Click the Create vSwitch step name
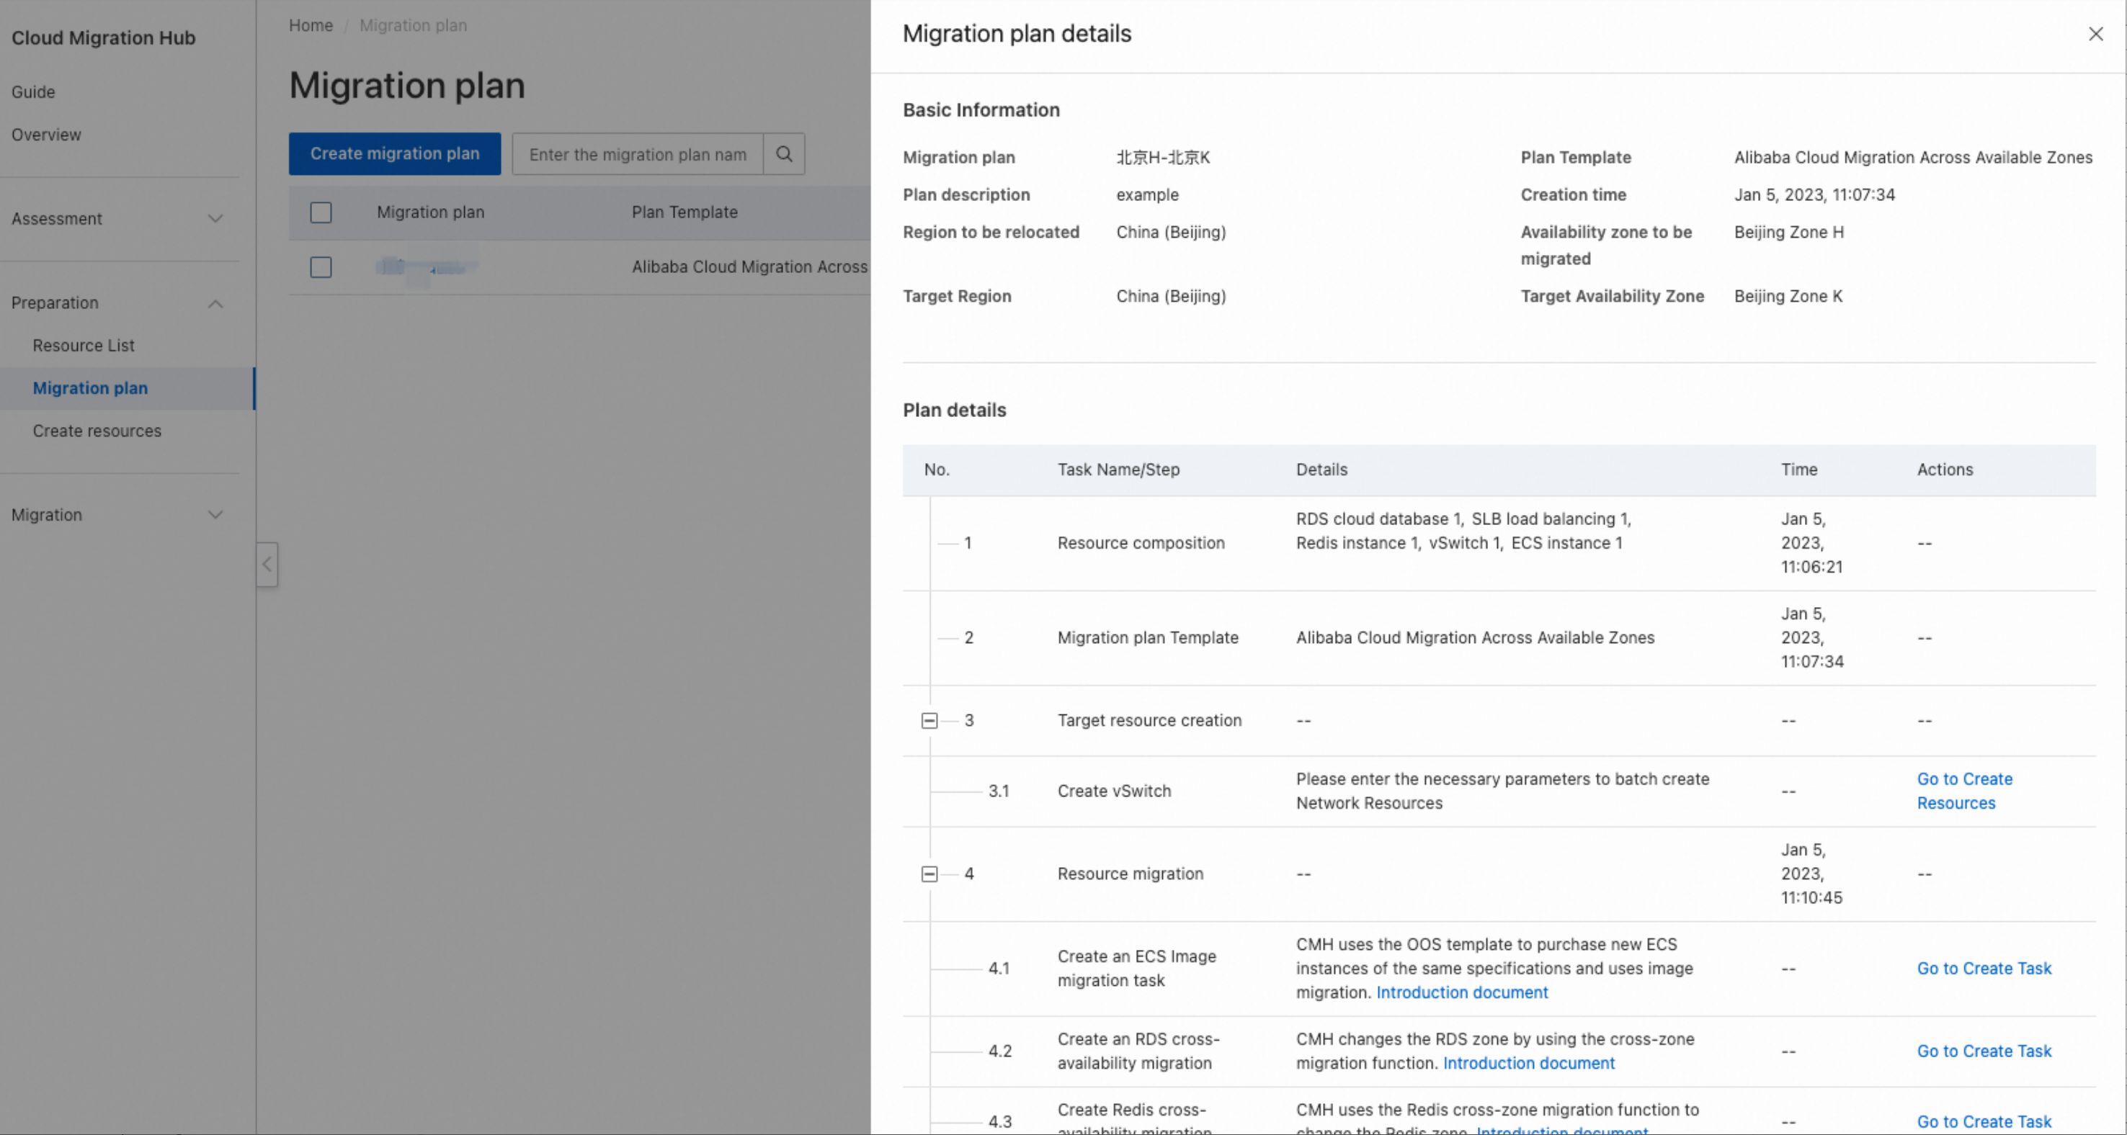The image size is (2127, 1135). point(1114,791)
